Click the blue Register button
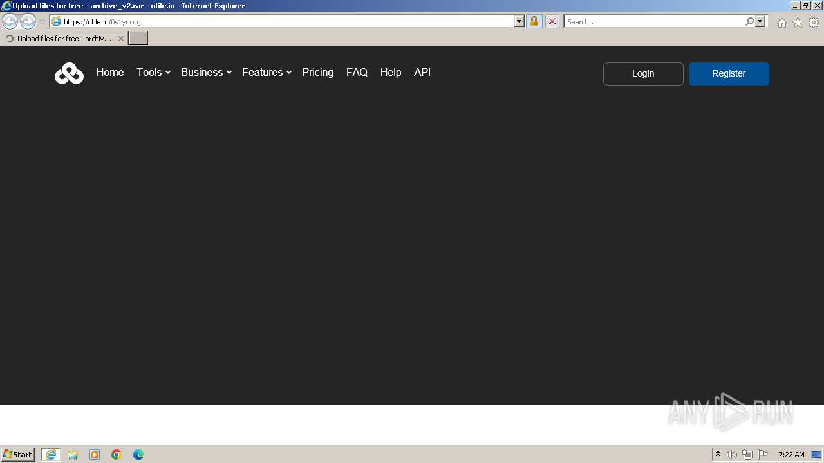Viewport: 824px width, 463px height. tap(729, 74)
